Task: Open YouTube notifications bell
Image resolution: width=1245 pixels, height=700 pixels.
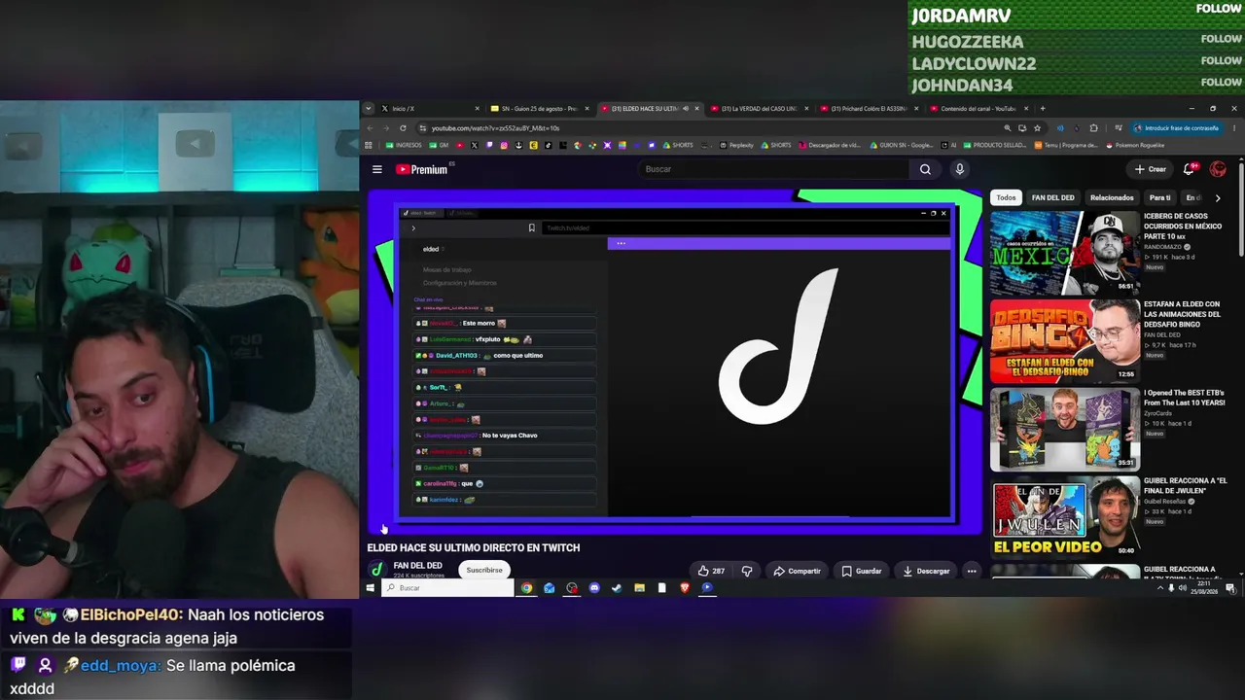Action: (1189, 169)
